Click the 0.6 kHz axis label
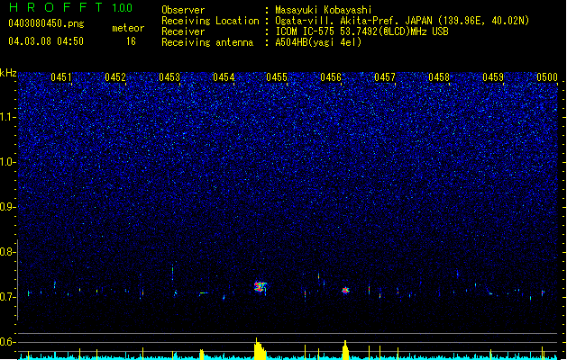The image size is (567, 360). pyautogui.click(x=7, y=342)
